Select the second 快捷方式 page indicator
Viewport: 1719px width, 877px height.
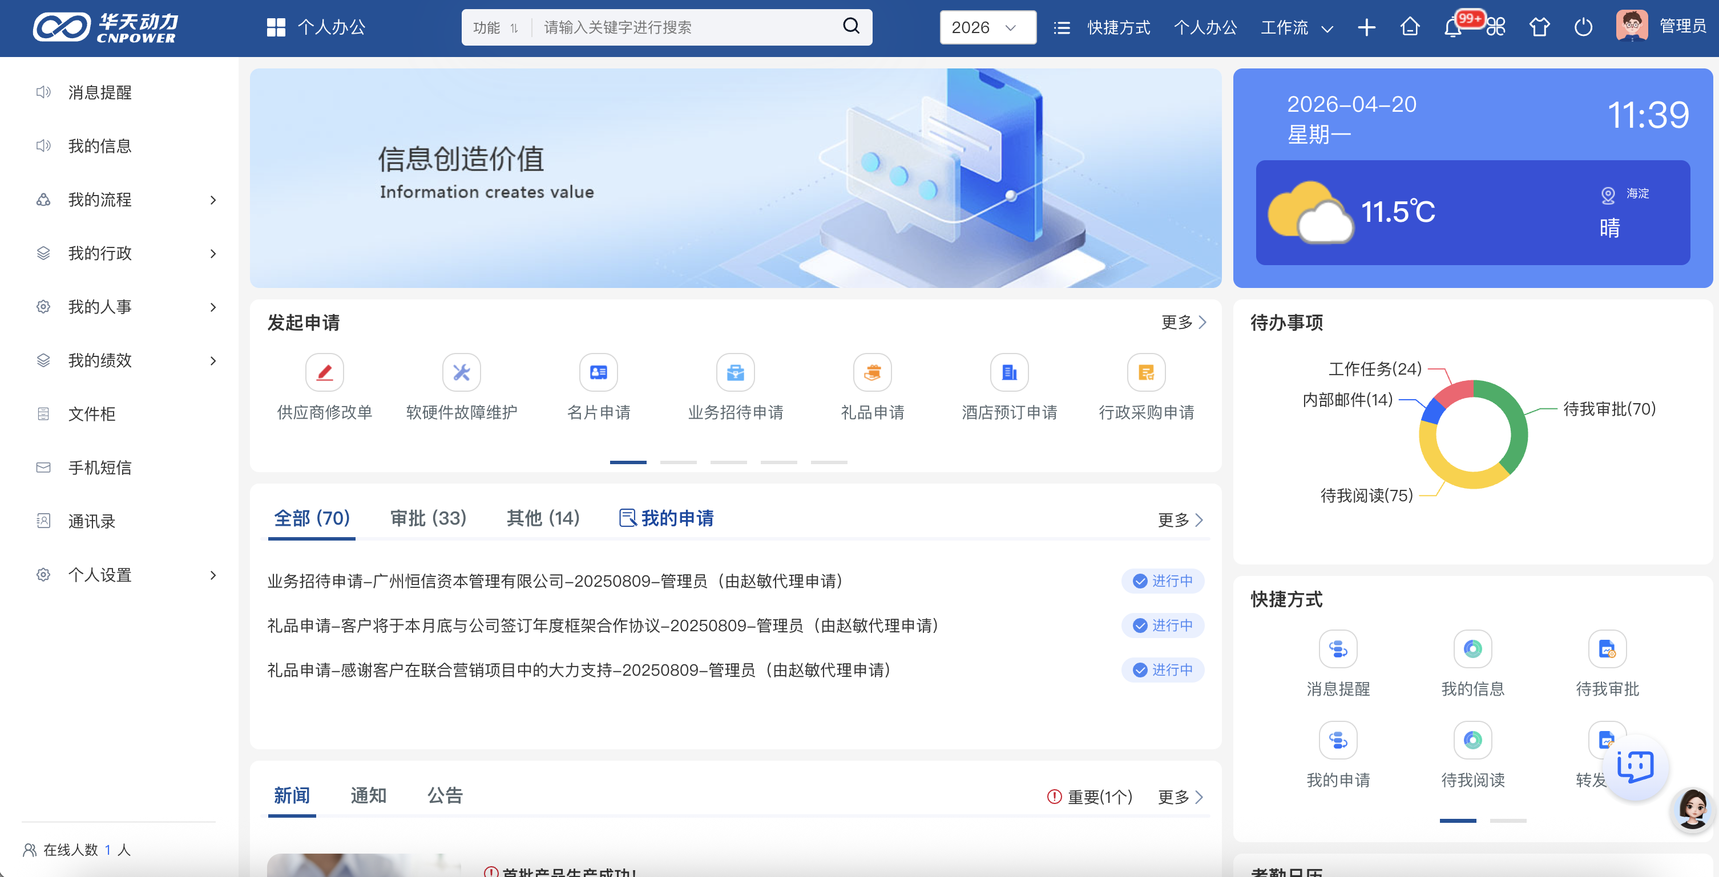click(1507, 821)
